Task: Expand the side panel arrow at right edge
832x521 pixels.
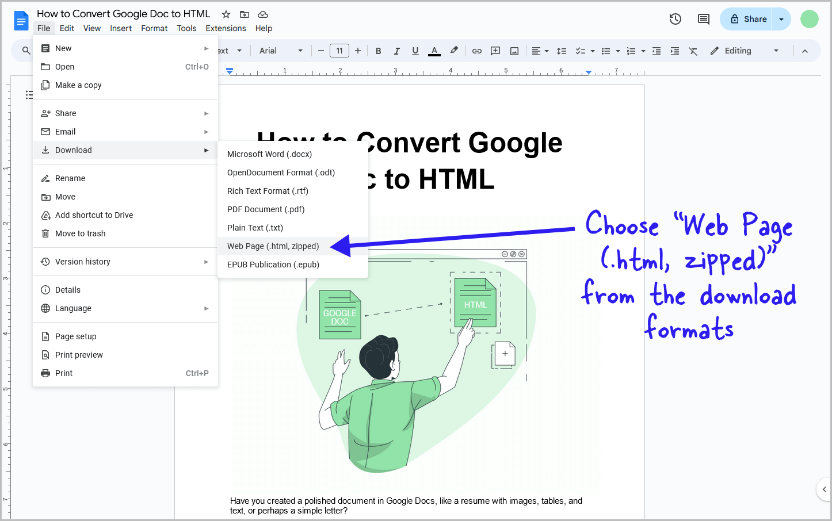Action: [x=825, y=489]
